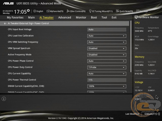
Task: Select Active Frequency Mode label
Action: 20,54
